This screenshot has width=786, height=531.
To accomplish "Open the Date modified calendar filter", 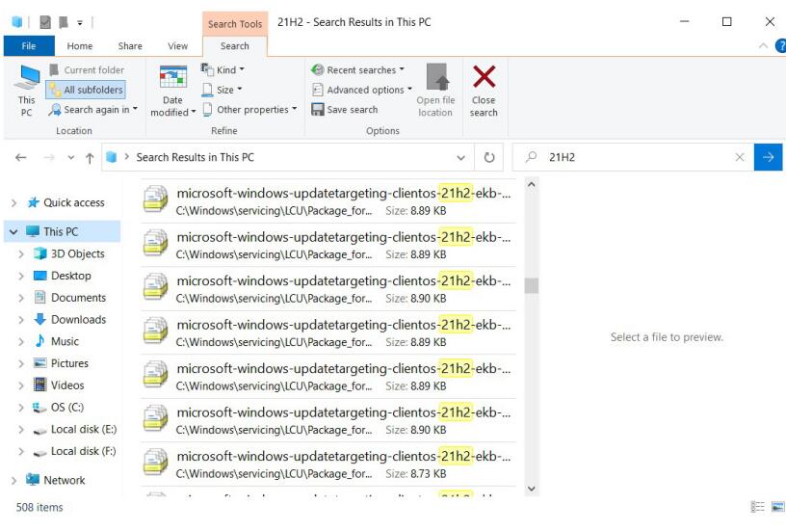I will 173,92.
